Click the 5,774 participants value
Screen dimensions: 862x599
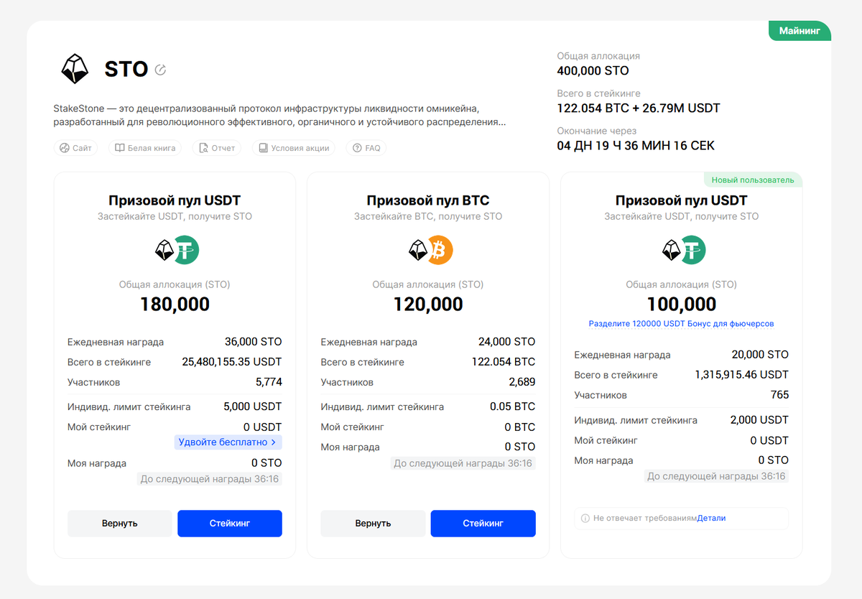click(269, 382)
